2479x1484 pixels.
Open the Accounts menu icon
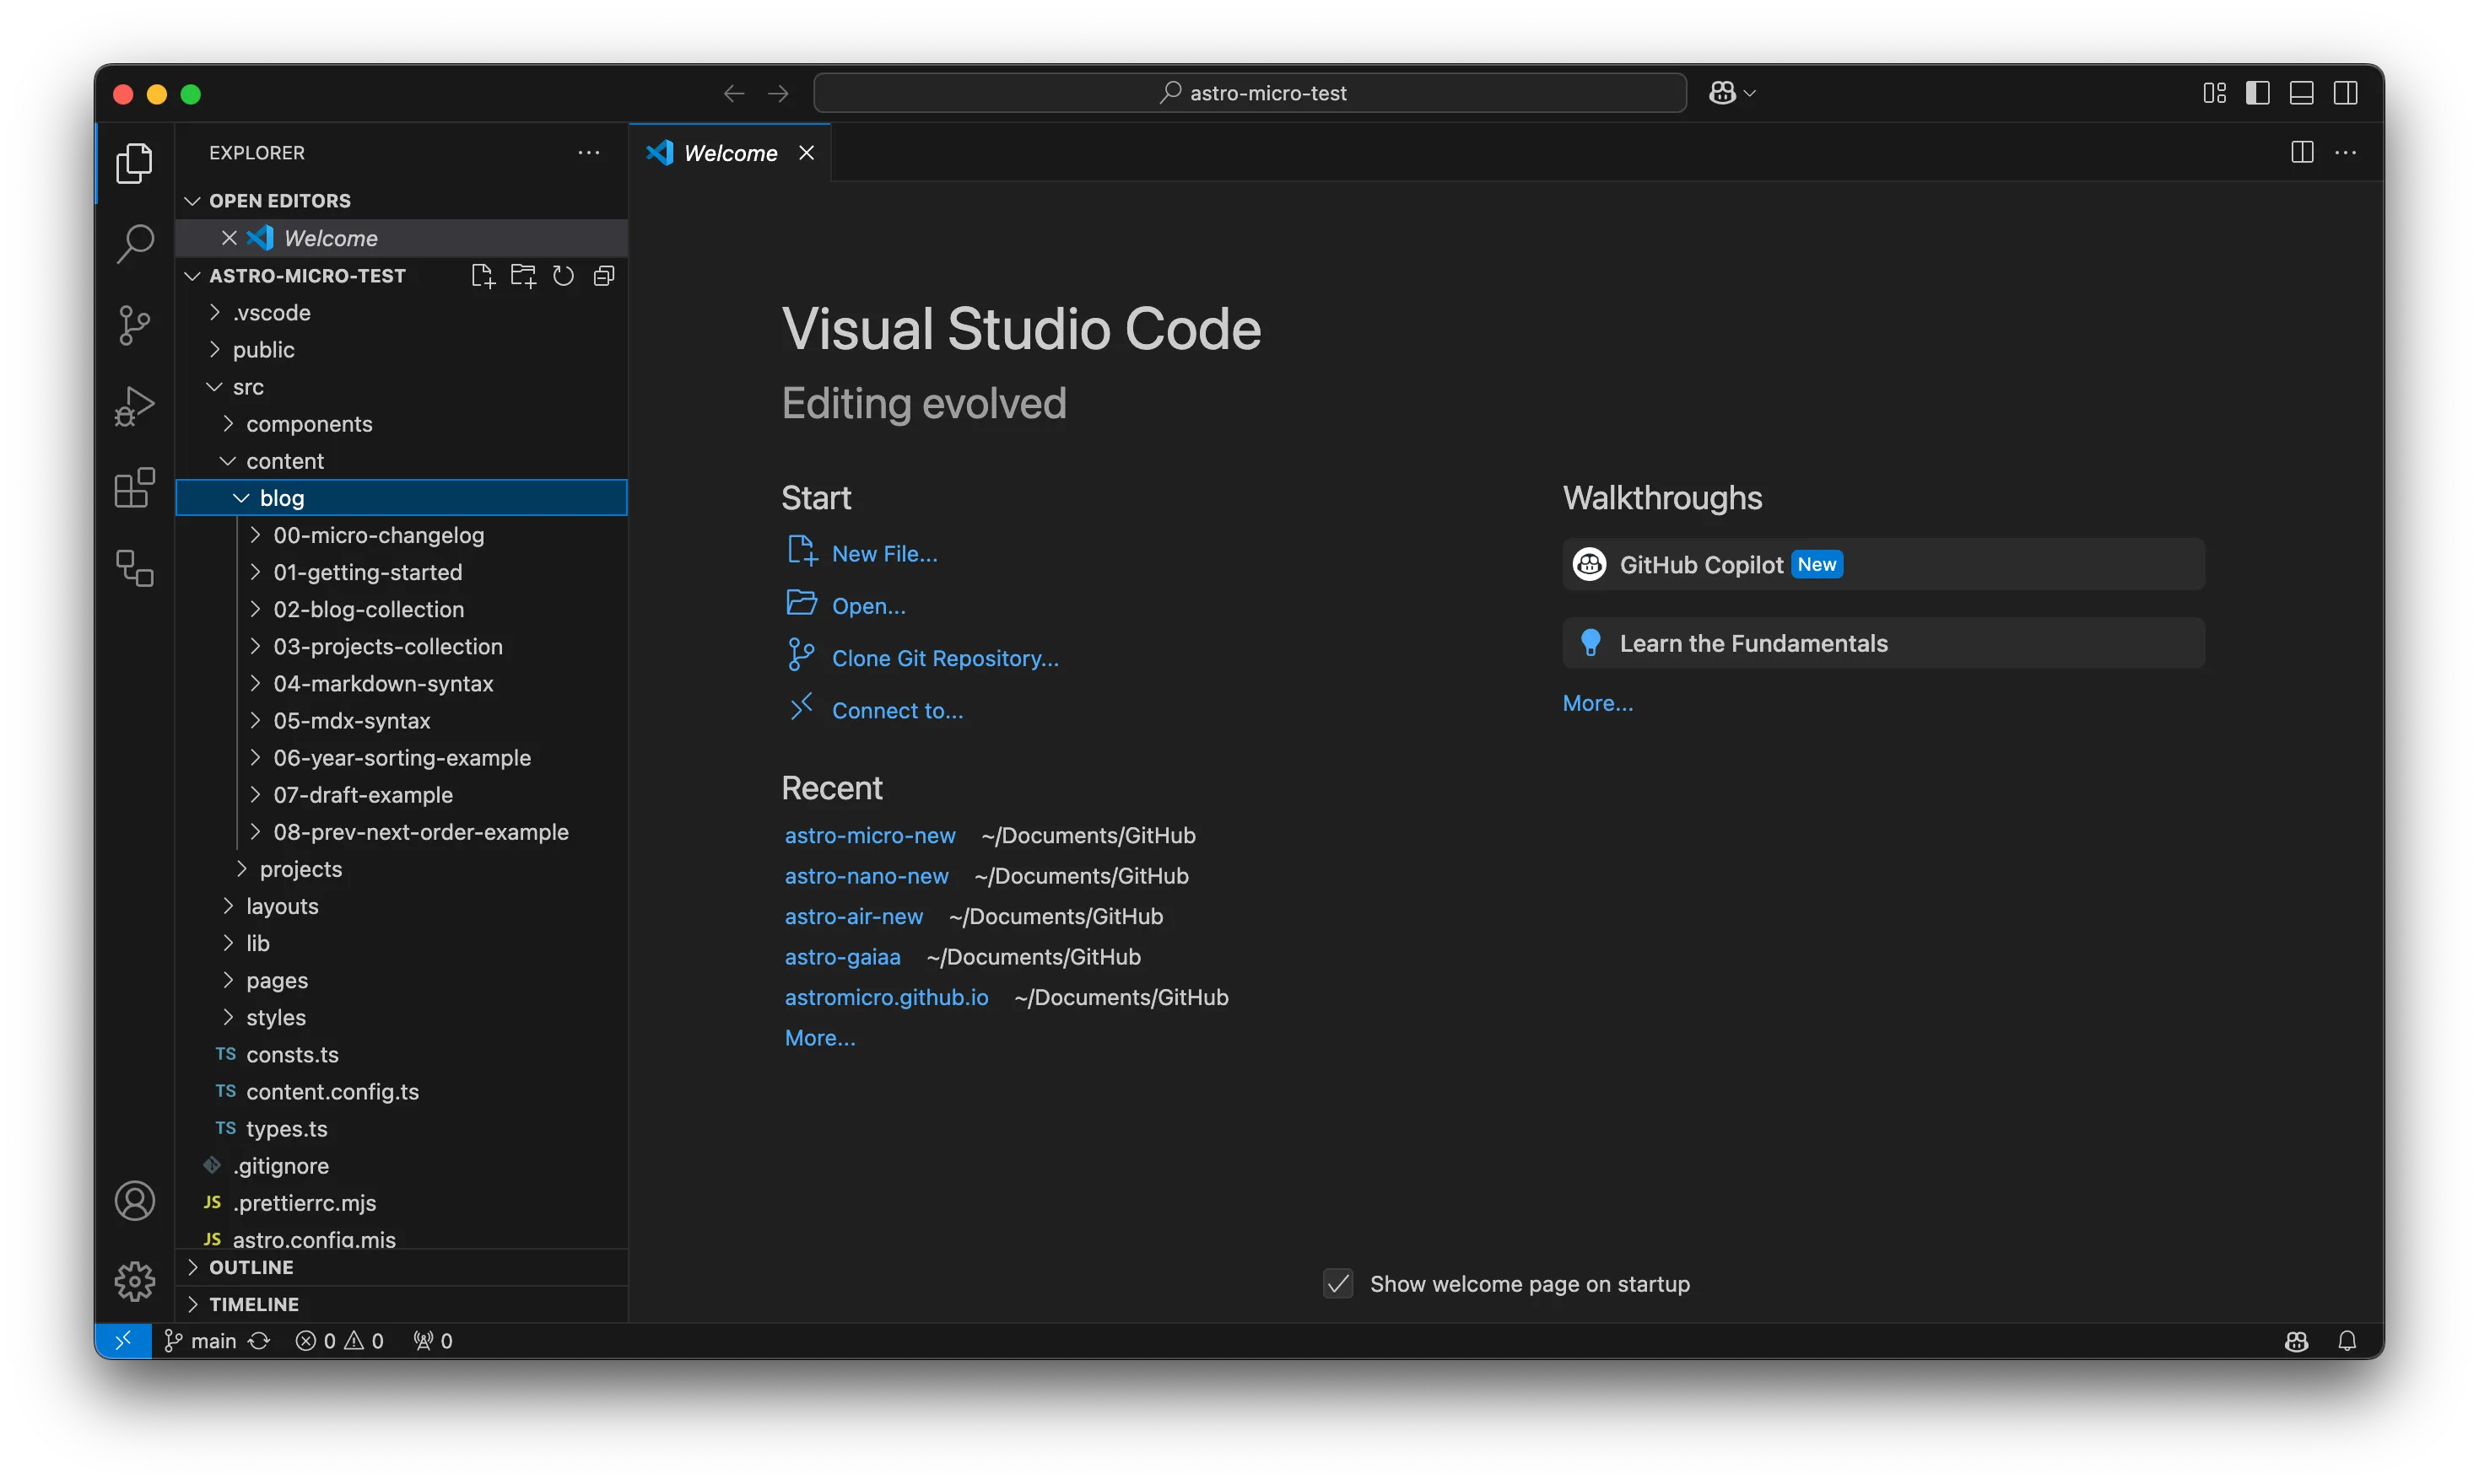(x=134, y=1200)
